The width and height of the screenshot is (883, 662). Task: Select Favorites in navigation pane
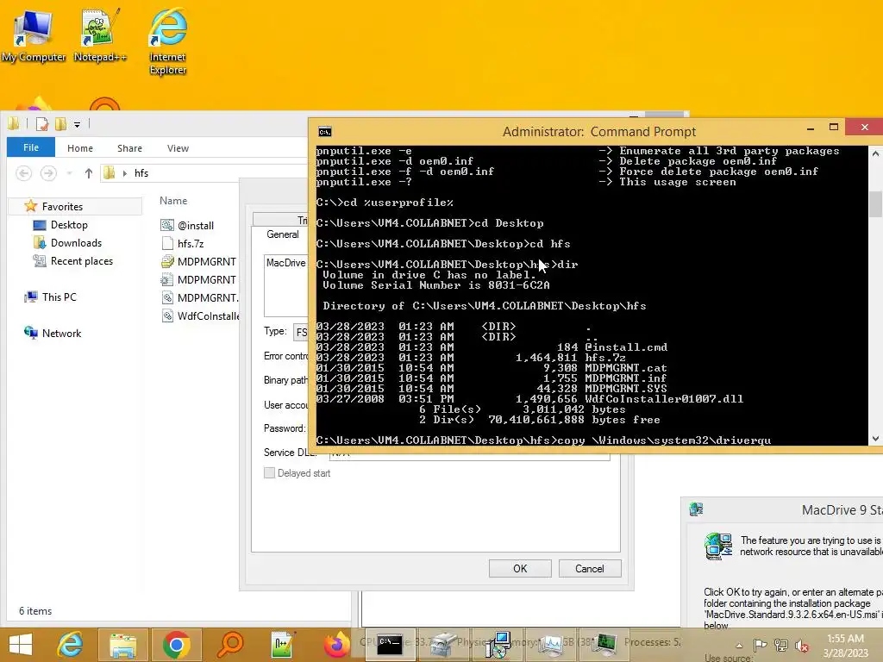tap(62, 207)
